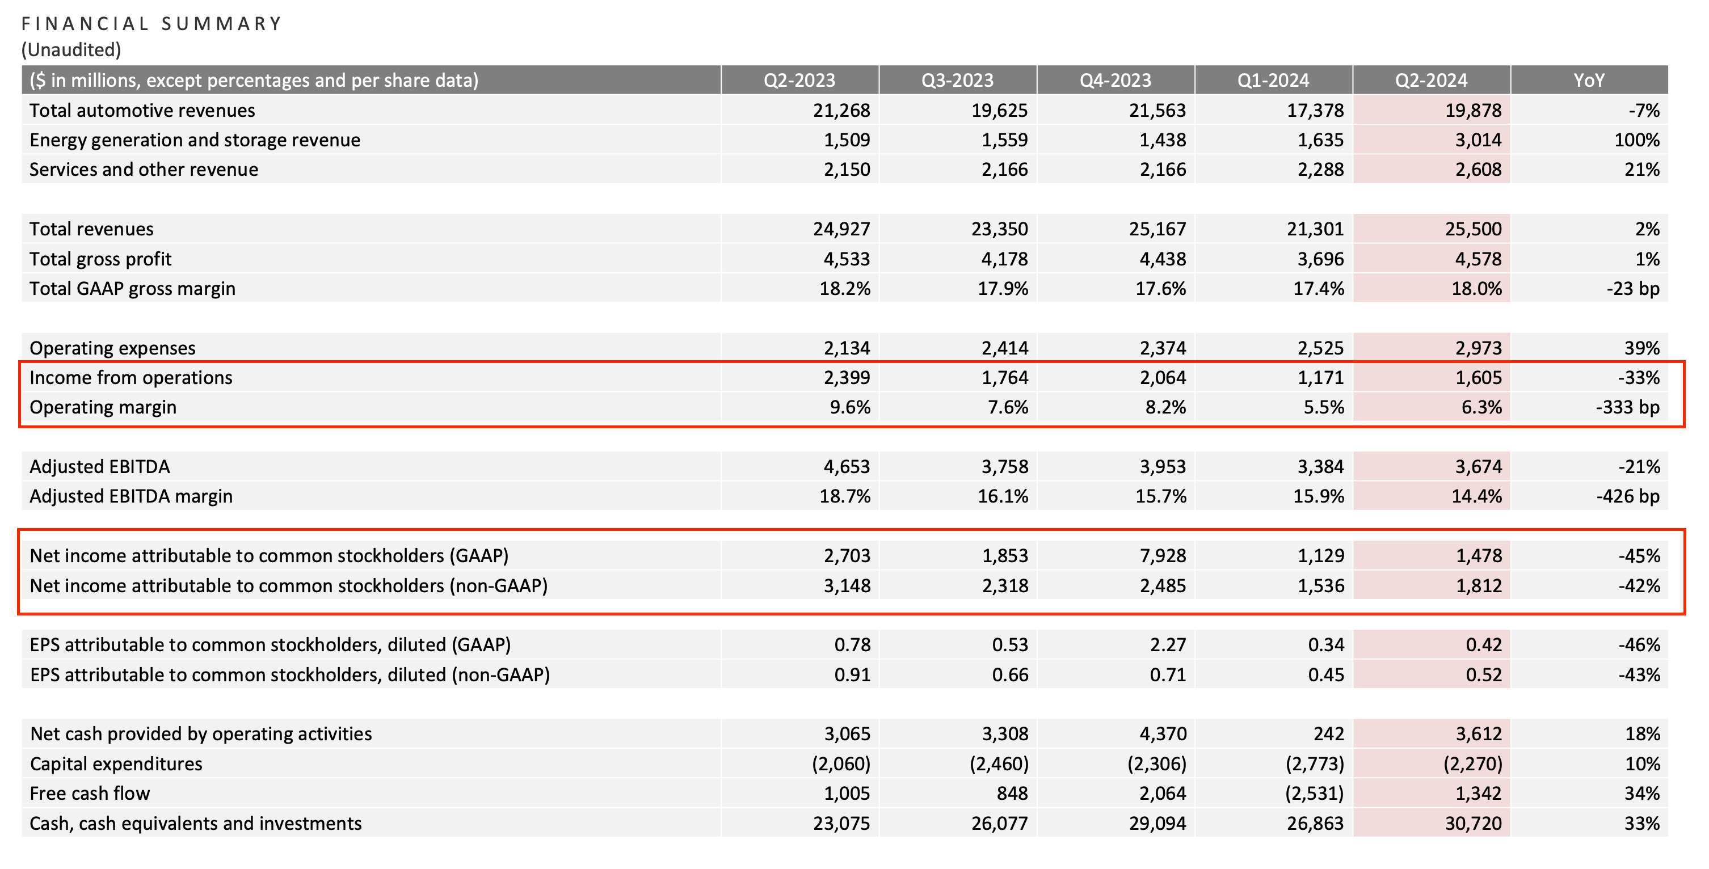Click the Adjusted EBITDA row label
1709x869 pixels.
point(99,466)
